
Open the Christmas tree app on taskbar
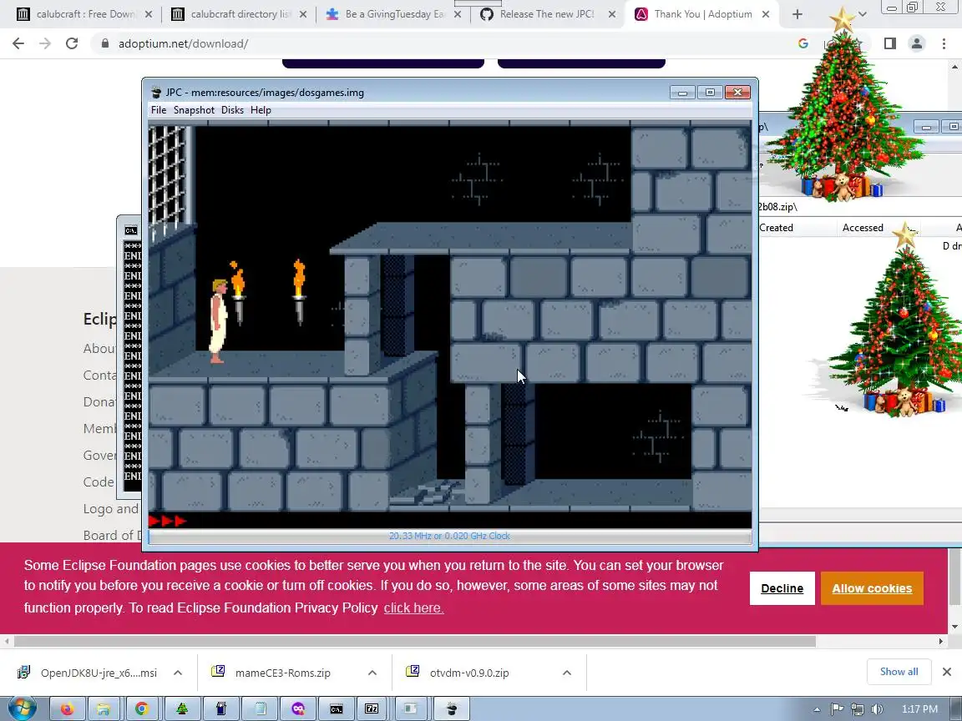pos(181,708)
